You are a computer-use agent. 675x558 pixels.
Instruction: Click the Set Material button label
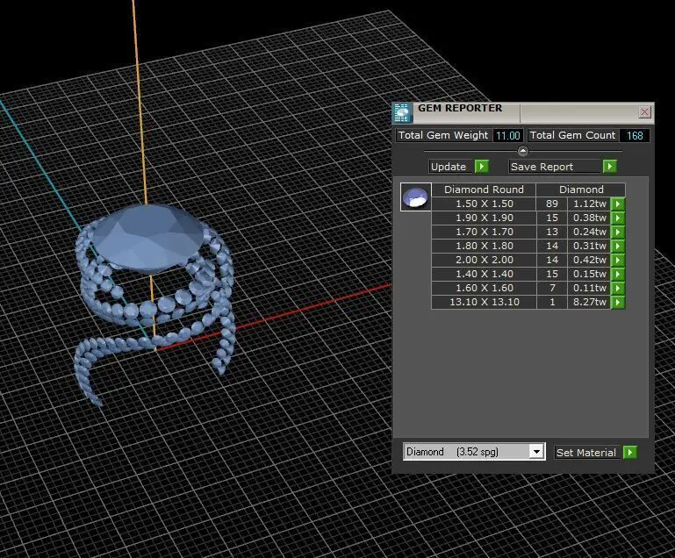coord(585,453)
